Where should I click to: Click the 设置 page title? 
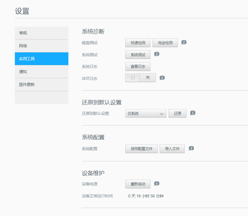tap(22, 11)
